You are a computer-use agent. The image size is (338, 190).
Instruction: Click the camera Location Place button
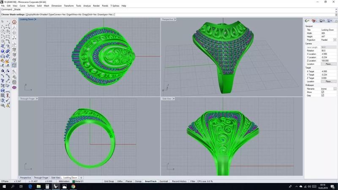[x=328, y=64]
